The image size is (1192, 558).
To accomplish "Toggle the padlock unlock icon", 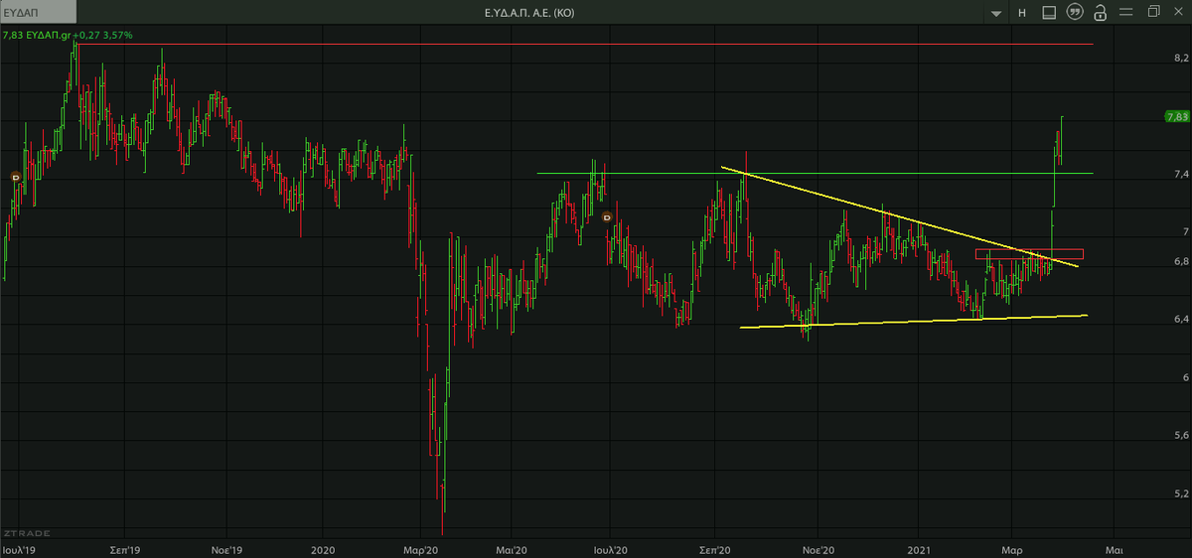I will pos(1100,13).
